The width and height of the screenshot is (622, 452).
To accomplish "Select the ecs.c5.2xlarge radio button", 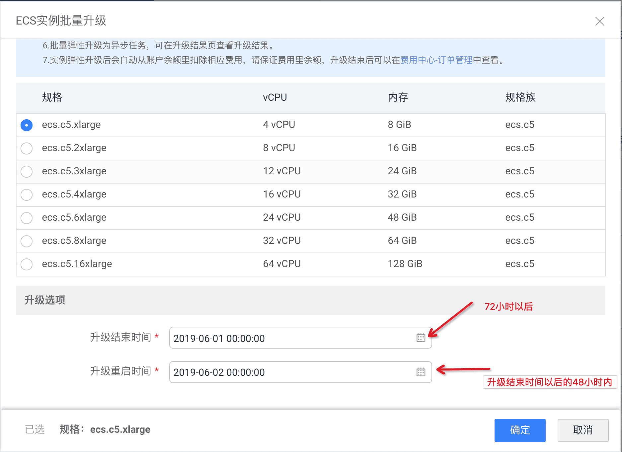I will pos(27,148).
